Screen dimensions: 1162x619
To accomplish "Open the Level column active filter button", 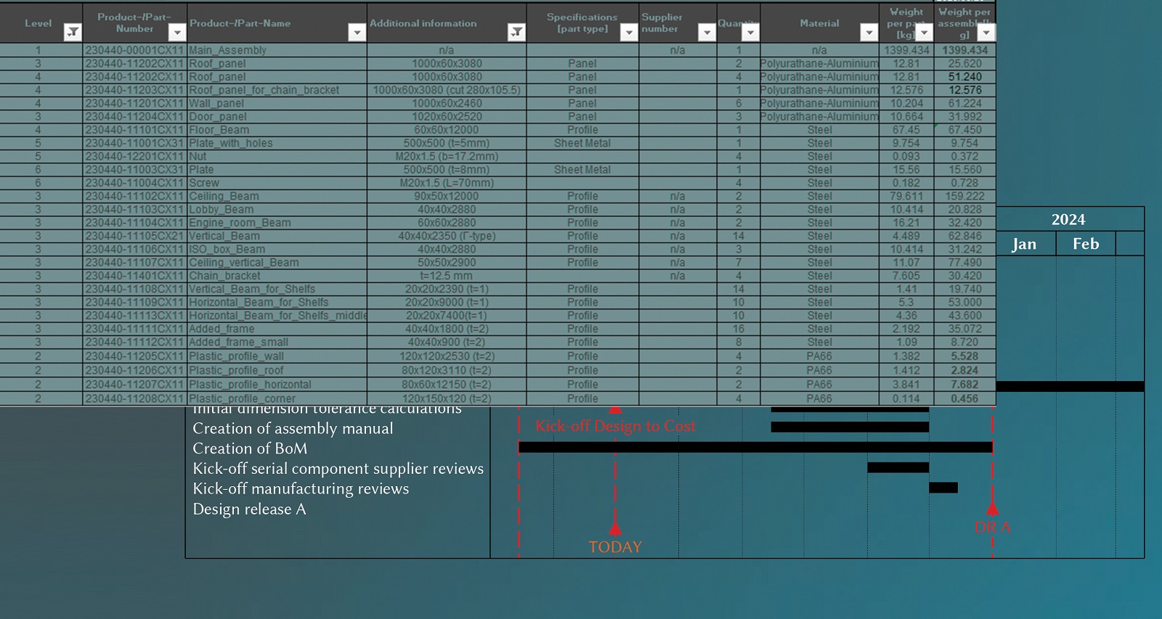I will (73, 32).
